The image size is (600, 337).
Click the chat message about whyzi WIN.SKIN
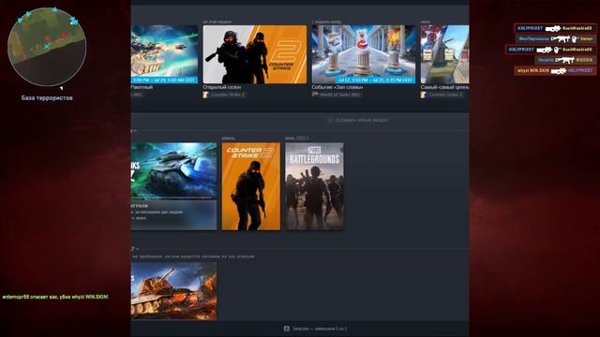pos(55,297)
